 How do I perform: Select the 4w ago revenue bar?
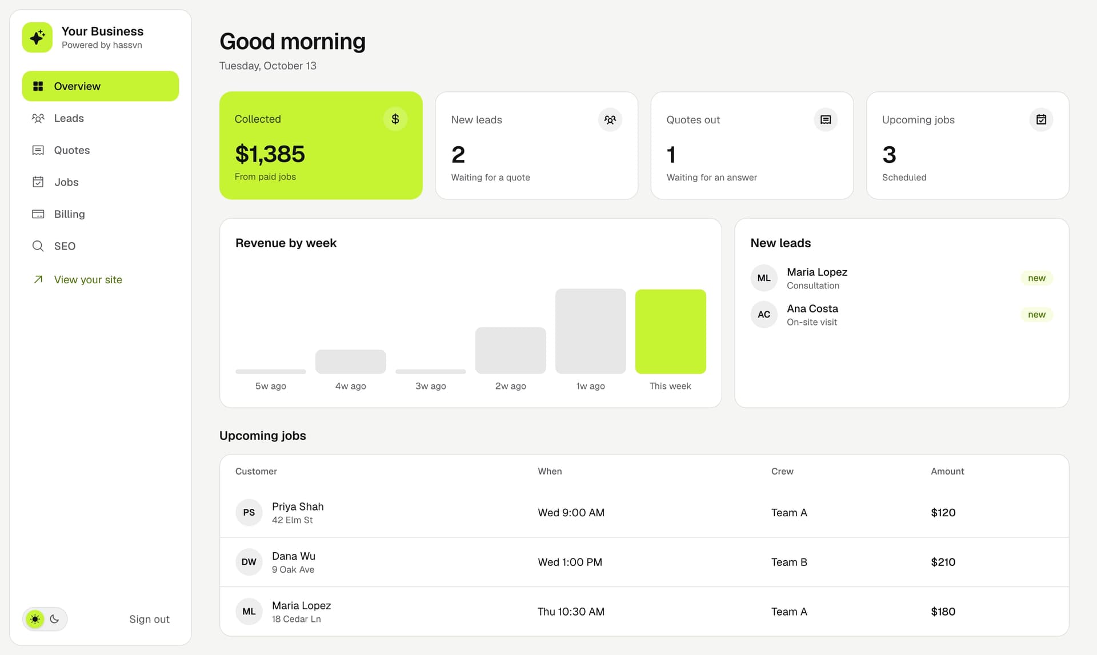(350, 362)
